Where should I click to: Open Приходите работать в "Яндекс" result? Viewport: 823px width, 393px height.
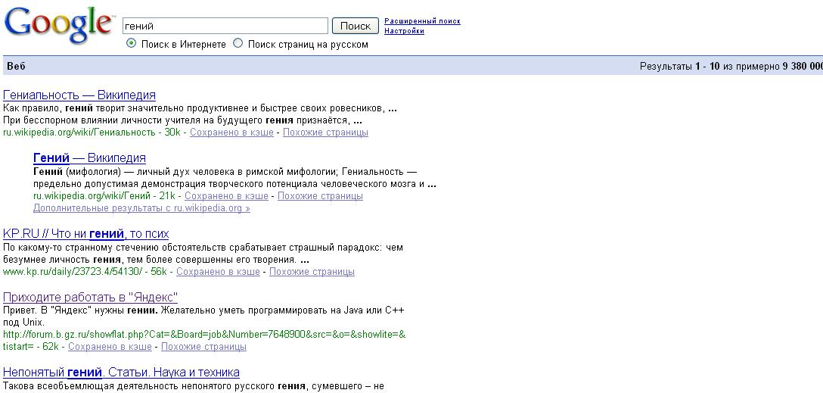(90, 298)
